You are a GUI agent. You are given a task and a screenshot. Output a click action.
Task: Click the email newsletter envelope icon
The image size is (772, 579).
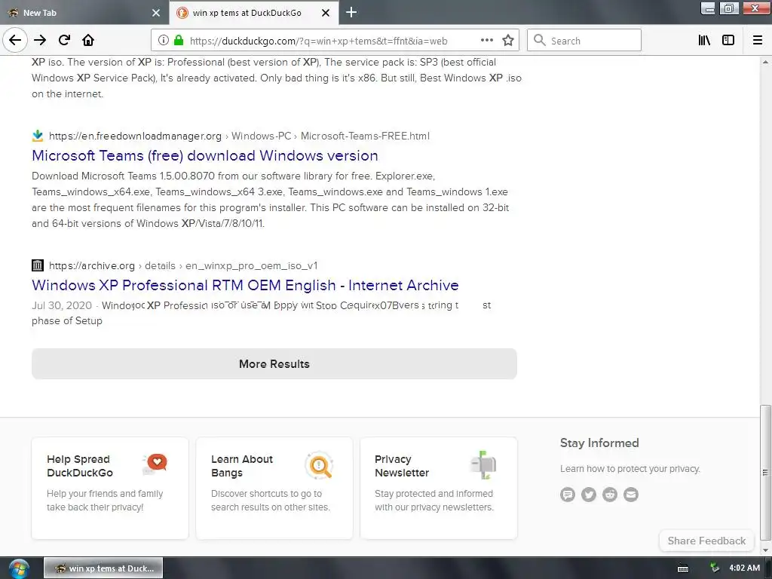(631, 494)
